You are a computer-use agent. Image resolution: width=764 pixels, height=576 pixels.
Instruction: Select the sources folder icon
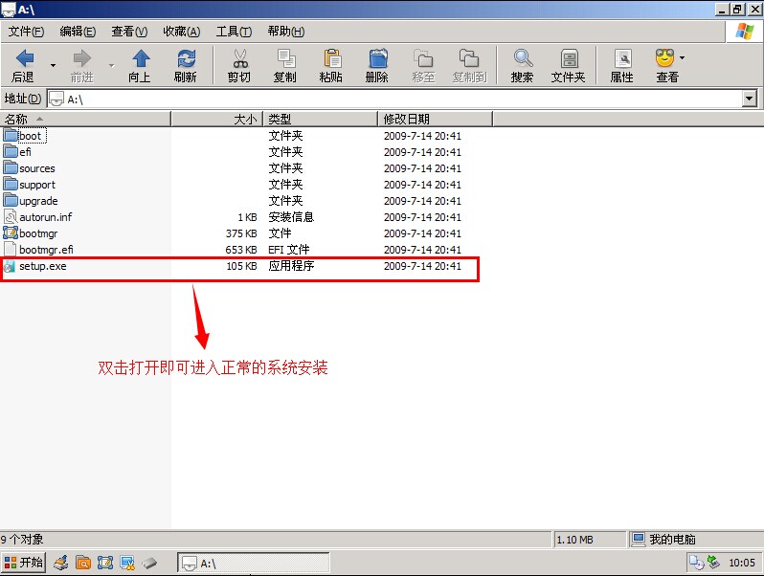point(11,168)
